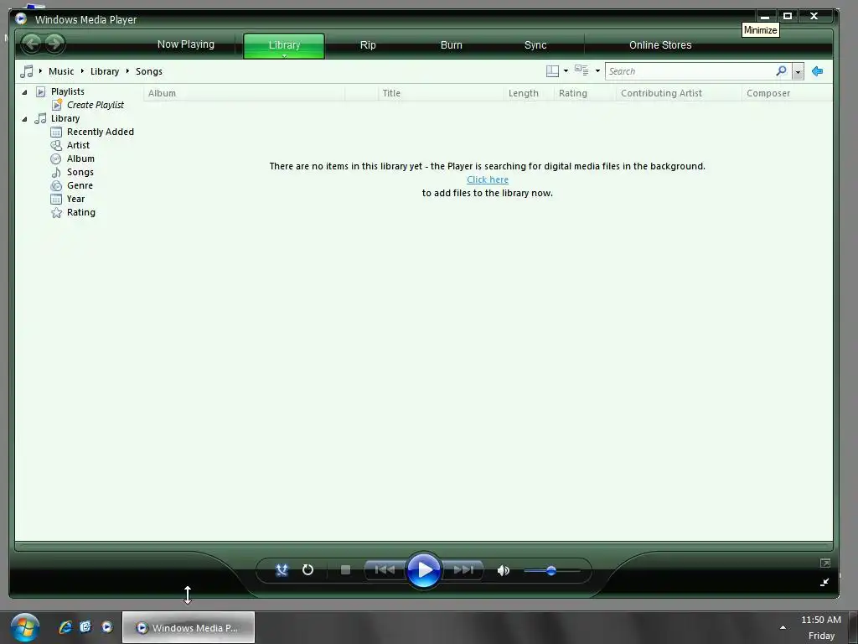Click the Create Playlist label
The width and height of the screenshot is (858, 644).
(96, 105)
